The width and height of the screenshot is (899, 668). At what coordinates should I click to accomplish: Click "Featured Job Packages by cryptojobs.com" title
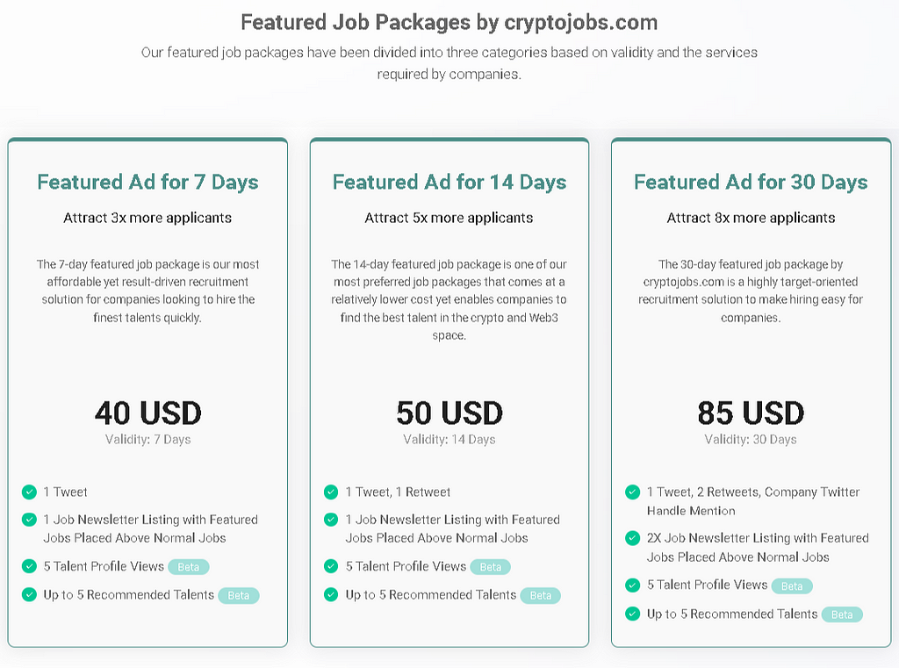point(449,22)
